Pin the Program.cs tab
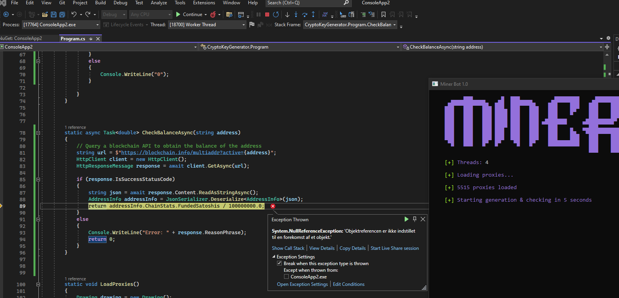This screenshot has height=298, width=619. [91, 39]
